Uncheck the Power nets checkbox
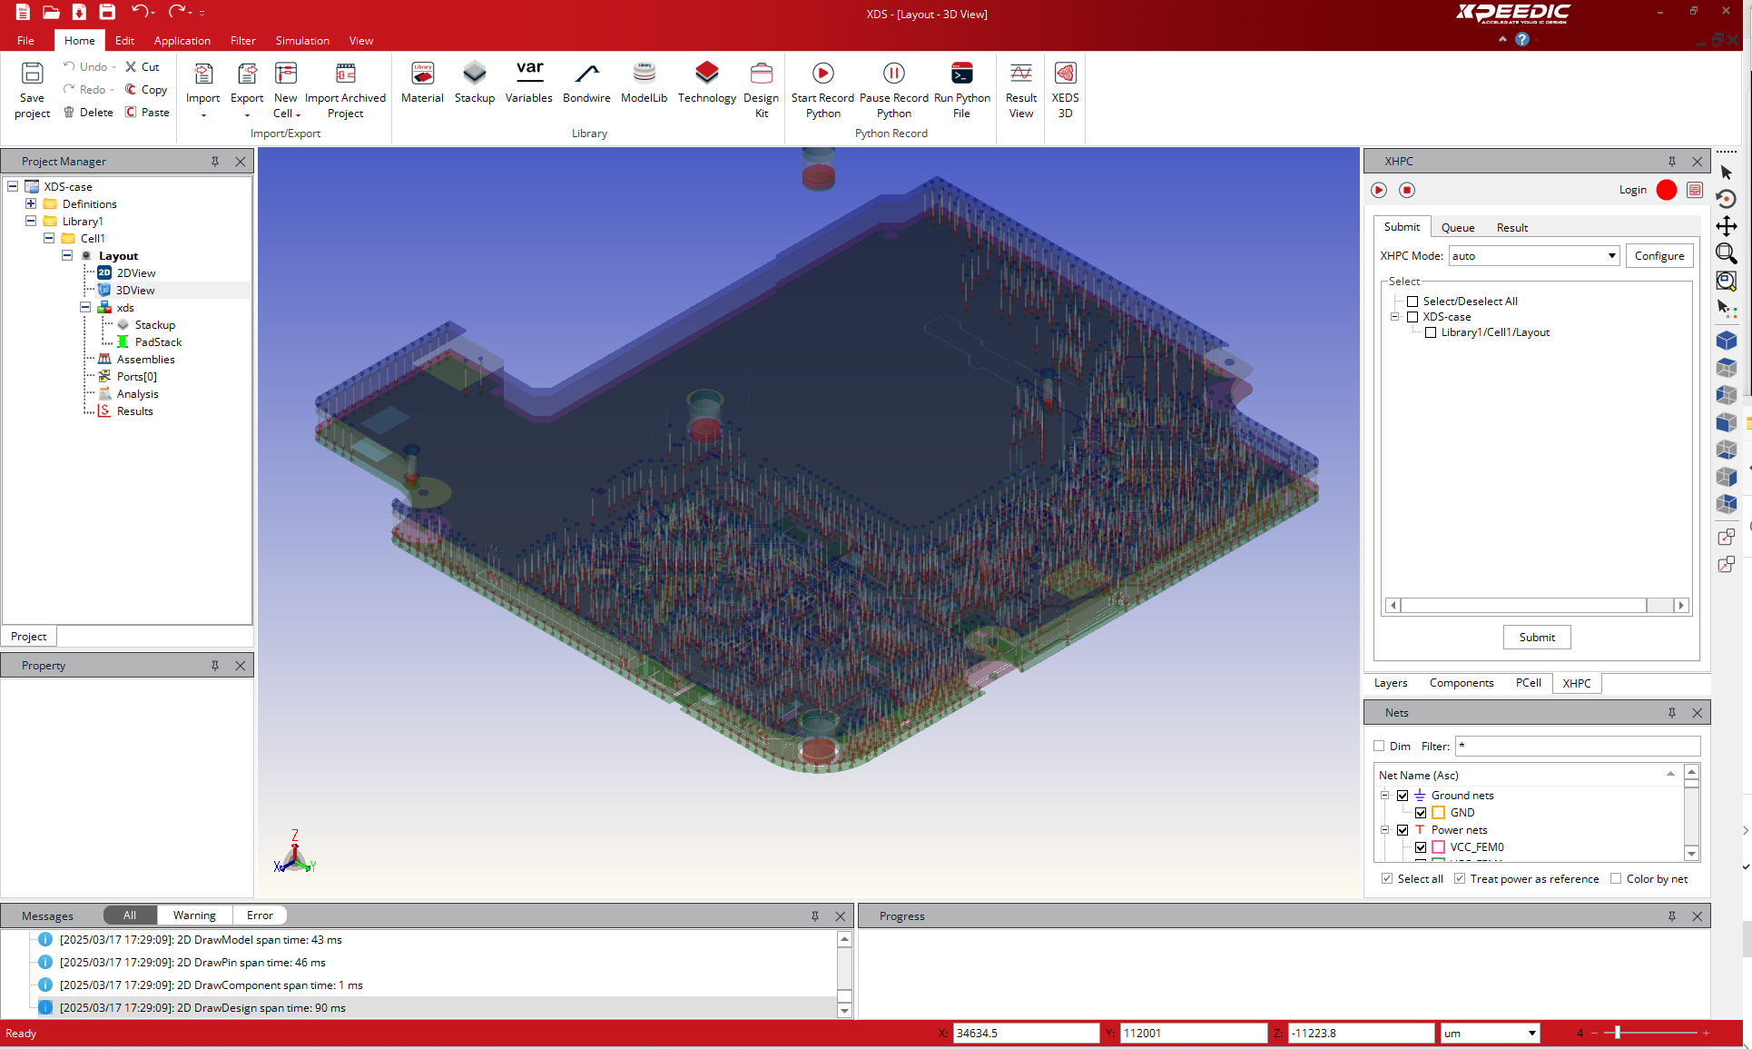The image size is (1752, 1049). point(1403,830)
